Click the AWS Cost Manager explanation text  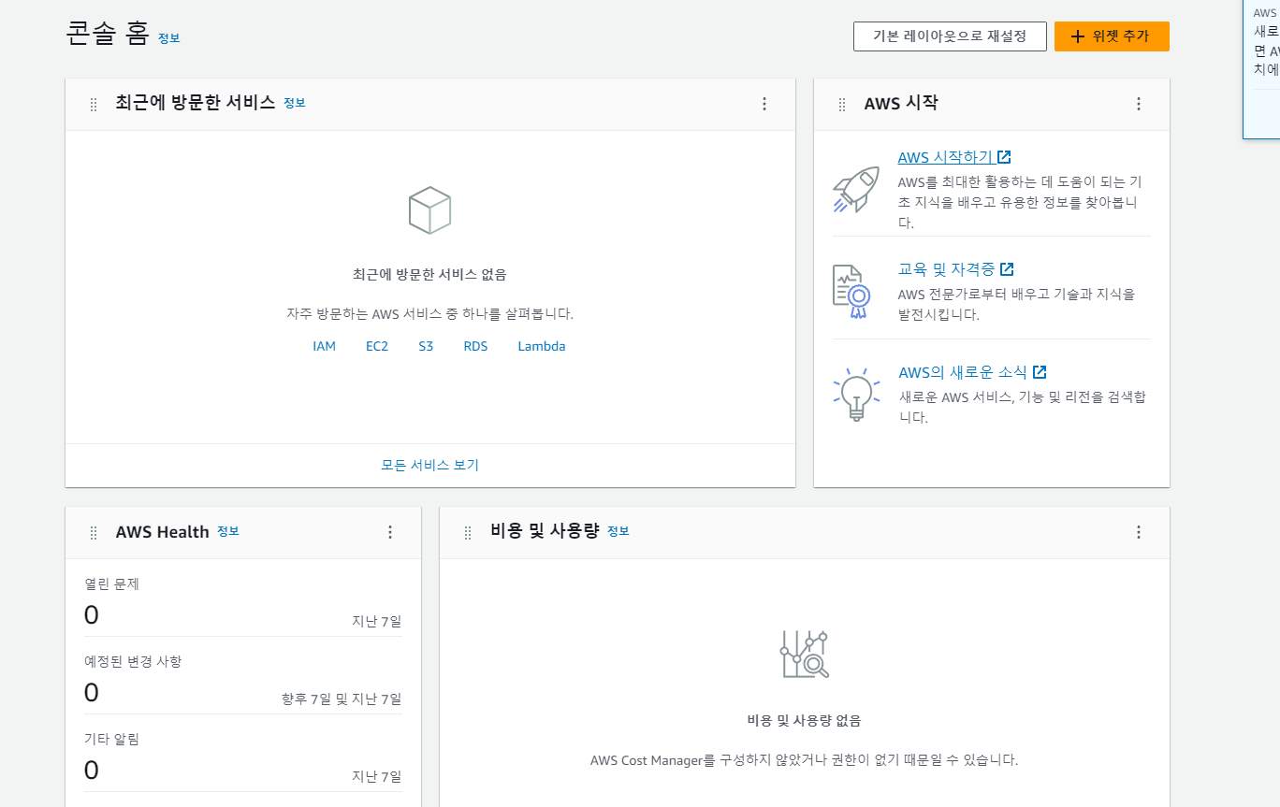pyautogui.click(x=805, y=760)
